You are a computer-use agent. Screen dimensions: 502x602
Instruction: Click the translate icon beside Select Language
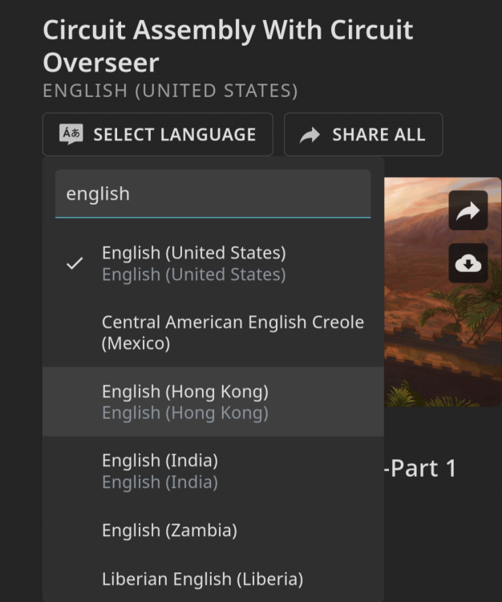71,135
